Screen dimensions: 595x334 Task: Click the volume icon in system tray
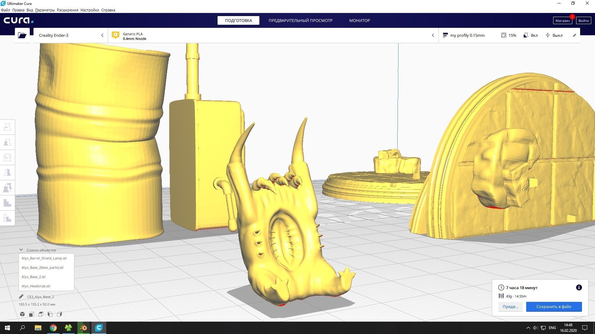[535, 328]
